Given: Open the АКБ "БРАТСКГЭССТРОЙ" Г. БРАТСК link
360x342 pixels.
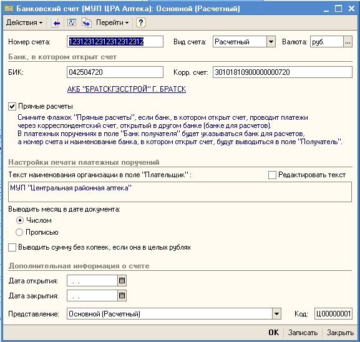Looking at the screenshot, I should pos(127,89).
